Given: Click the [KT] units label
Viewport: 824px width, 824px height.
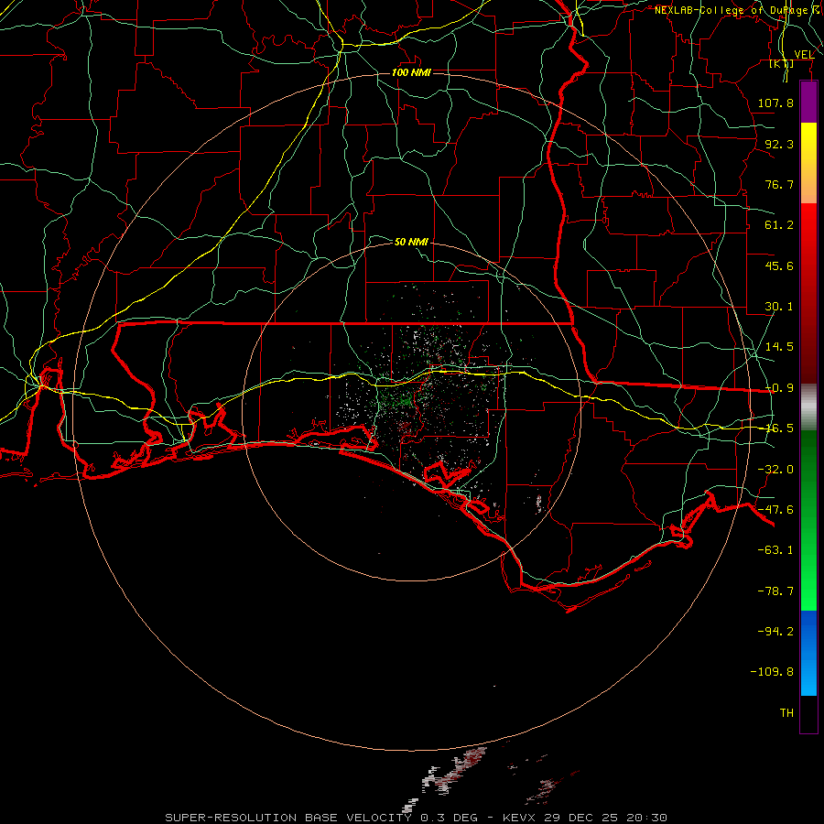Looking at the screenshot, I should [782, 64].
